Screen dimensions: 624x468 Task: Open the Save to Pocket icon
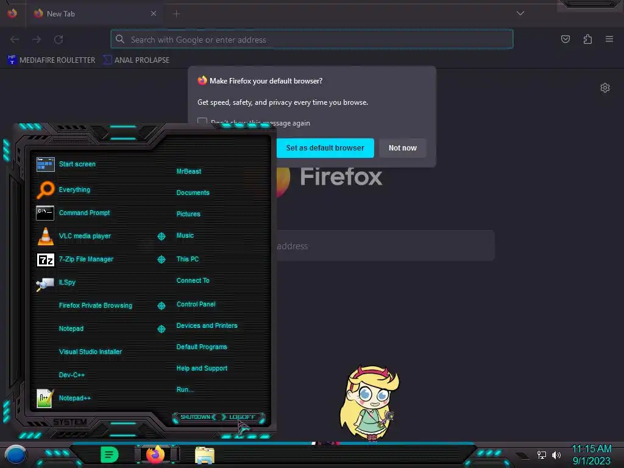tap(565, 39)
